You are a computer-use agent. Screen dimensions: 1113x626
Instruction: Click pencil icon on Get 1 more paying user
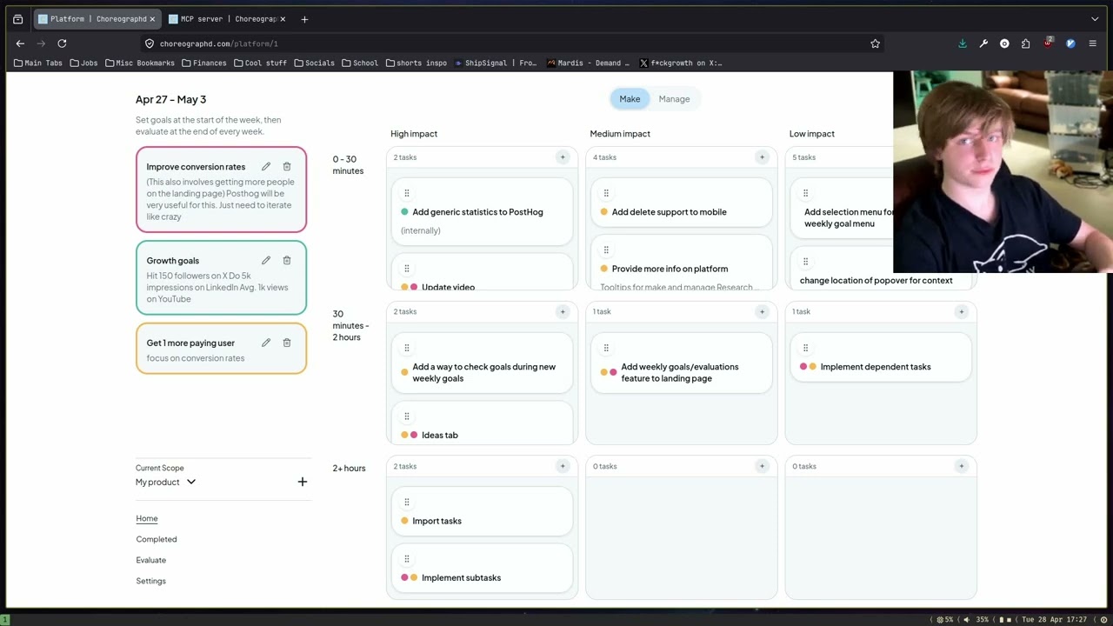[266, 343]
